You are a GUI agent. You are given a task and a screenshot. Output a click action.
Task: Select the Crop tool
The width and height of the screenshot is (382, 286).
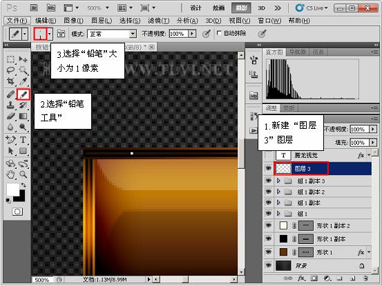tap(10, 81)
